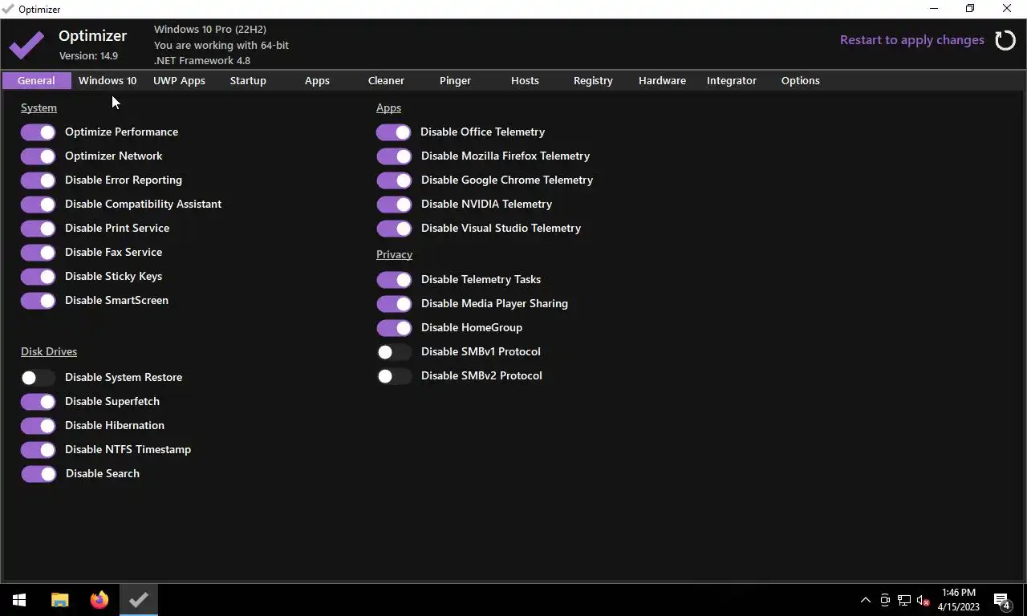This screenshot has height=616, width=1027.
Task: Open the Hardware tab
Action: coord(662,80)
